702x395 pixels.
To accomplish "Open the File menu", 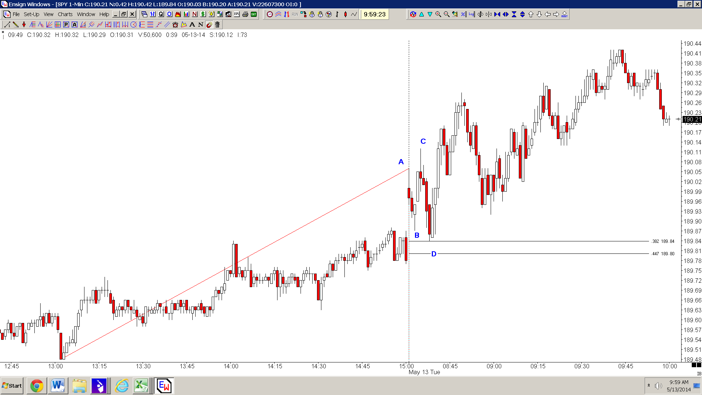I will pyautogui.click(x=16, y=14).
